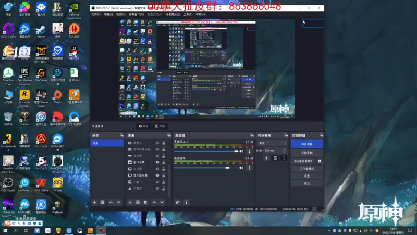Open the Windows Start button
The width and height of the screenshot is (417, 235).
coord(5,230)
